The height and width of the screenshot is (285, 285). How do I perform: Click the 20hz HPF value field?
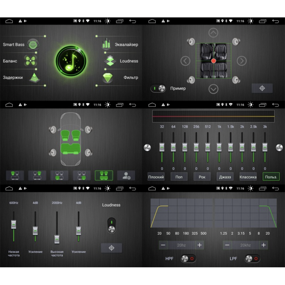click(181, 245)
